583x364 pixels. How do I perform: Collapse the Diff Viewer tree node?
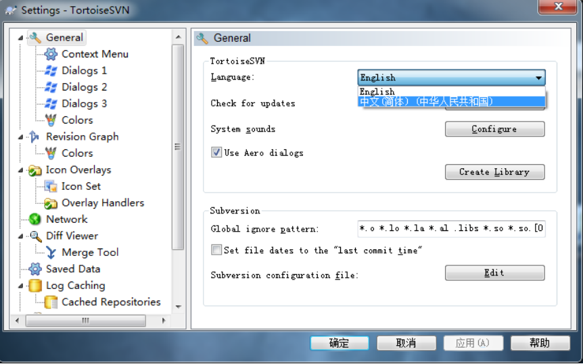click(x=21, y=236)
